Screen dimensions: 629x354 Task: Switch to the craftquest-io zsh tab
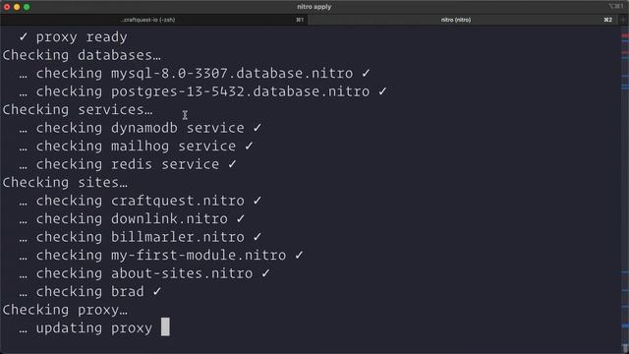[x=153, y=20]
